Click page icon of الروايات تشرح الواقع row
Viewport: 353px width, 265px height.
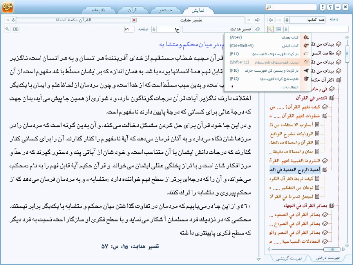point(317,134)
